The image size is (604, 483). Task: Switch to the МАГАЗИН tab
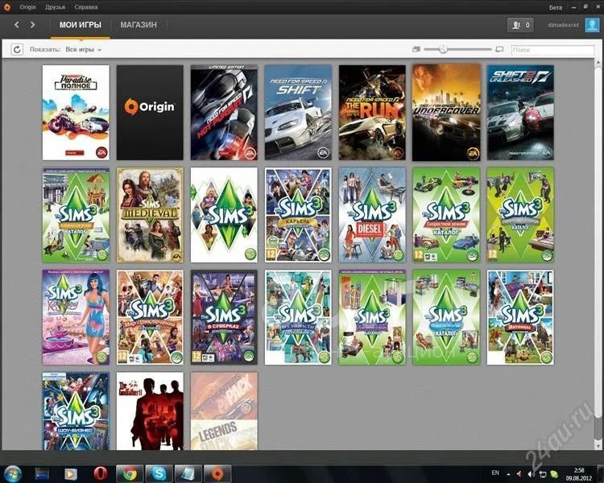pos(139,25)
